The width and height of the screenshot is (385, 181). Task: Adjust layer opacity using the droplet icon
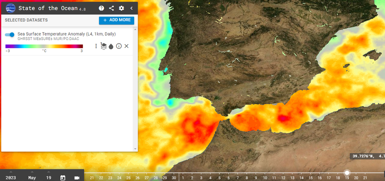click(111, 46)
